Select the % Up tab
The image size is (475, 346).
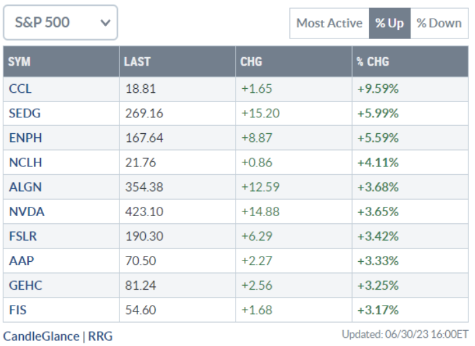(x=389, y=23)
